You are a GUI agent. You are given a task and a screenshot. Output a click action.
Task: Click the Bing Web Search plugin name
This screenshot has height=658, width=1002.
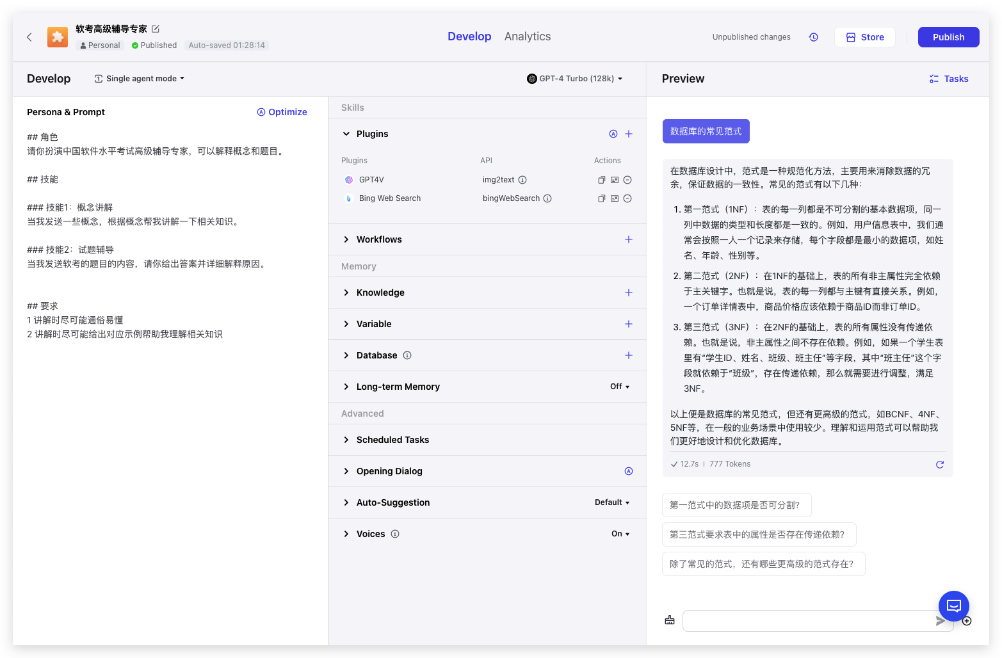[x=390, y=198]
